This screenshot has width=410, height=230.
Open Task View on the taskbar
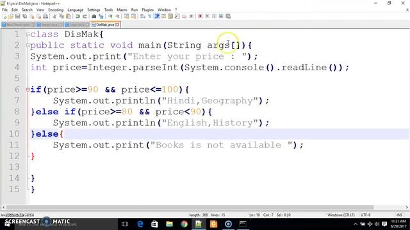point(125,224)
